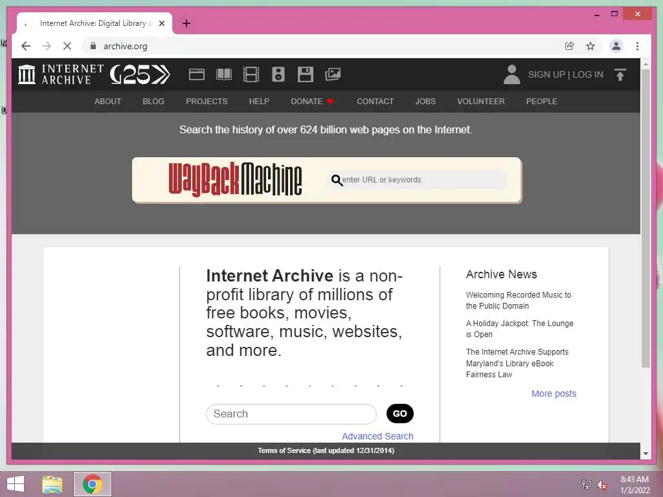663x497 pixels.
Task: Open Maryland's Library eBook Fairness Law post
Action: [x=517, y=363]
